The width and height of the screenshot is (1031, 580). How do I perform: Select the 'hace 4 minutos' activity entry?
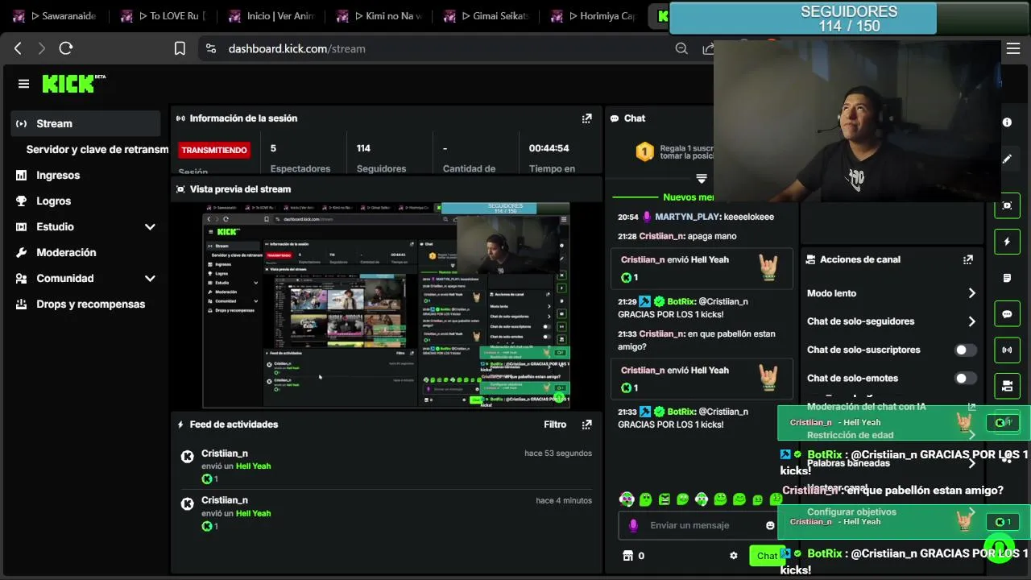tap(387, 513)
